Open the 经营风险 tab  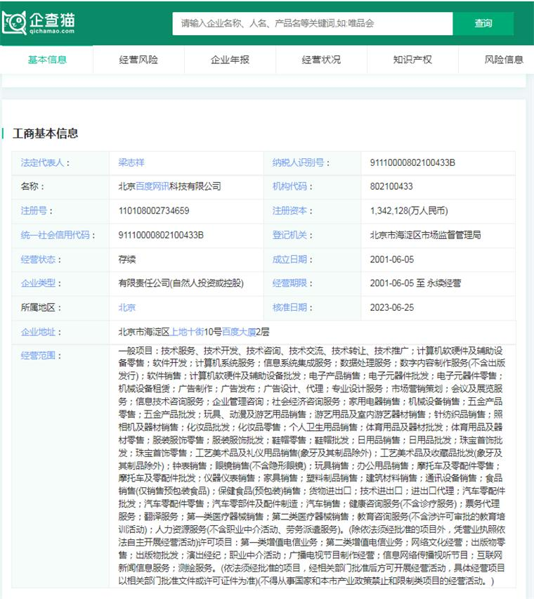(138, 60)
